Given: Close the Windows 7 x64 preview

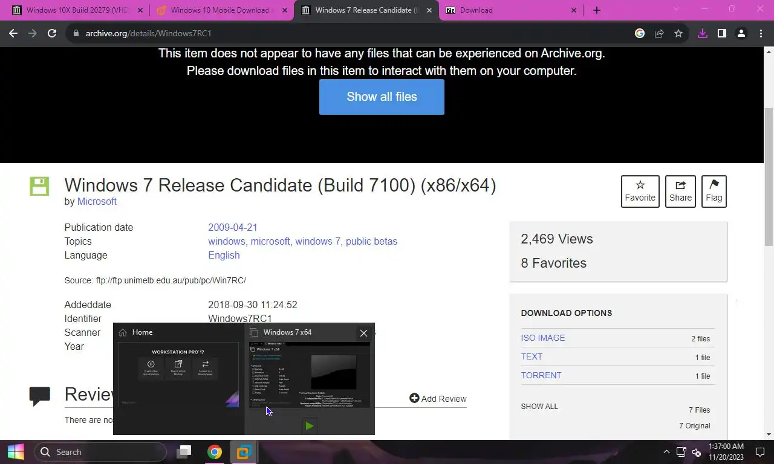Looking at the screenshot, I should 363,333.
